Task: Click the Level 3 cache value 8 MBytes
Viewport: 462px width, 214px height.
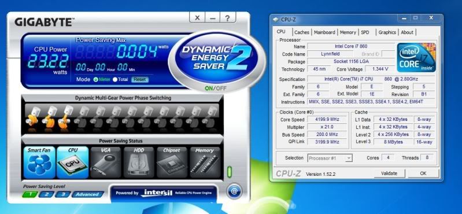Action: (393, 142)
